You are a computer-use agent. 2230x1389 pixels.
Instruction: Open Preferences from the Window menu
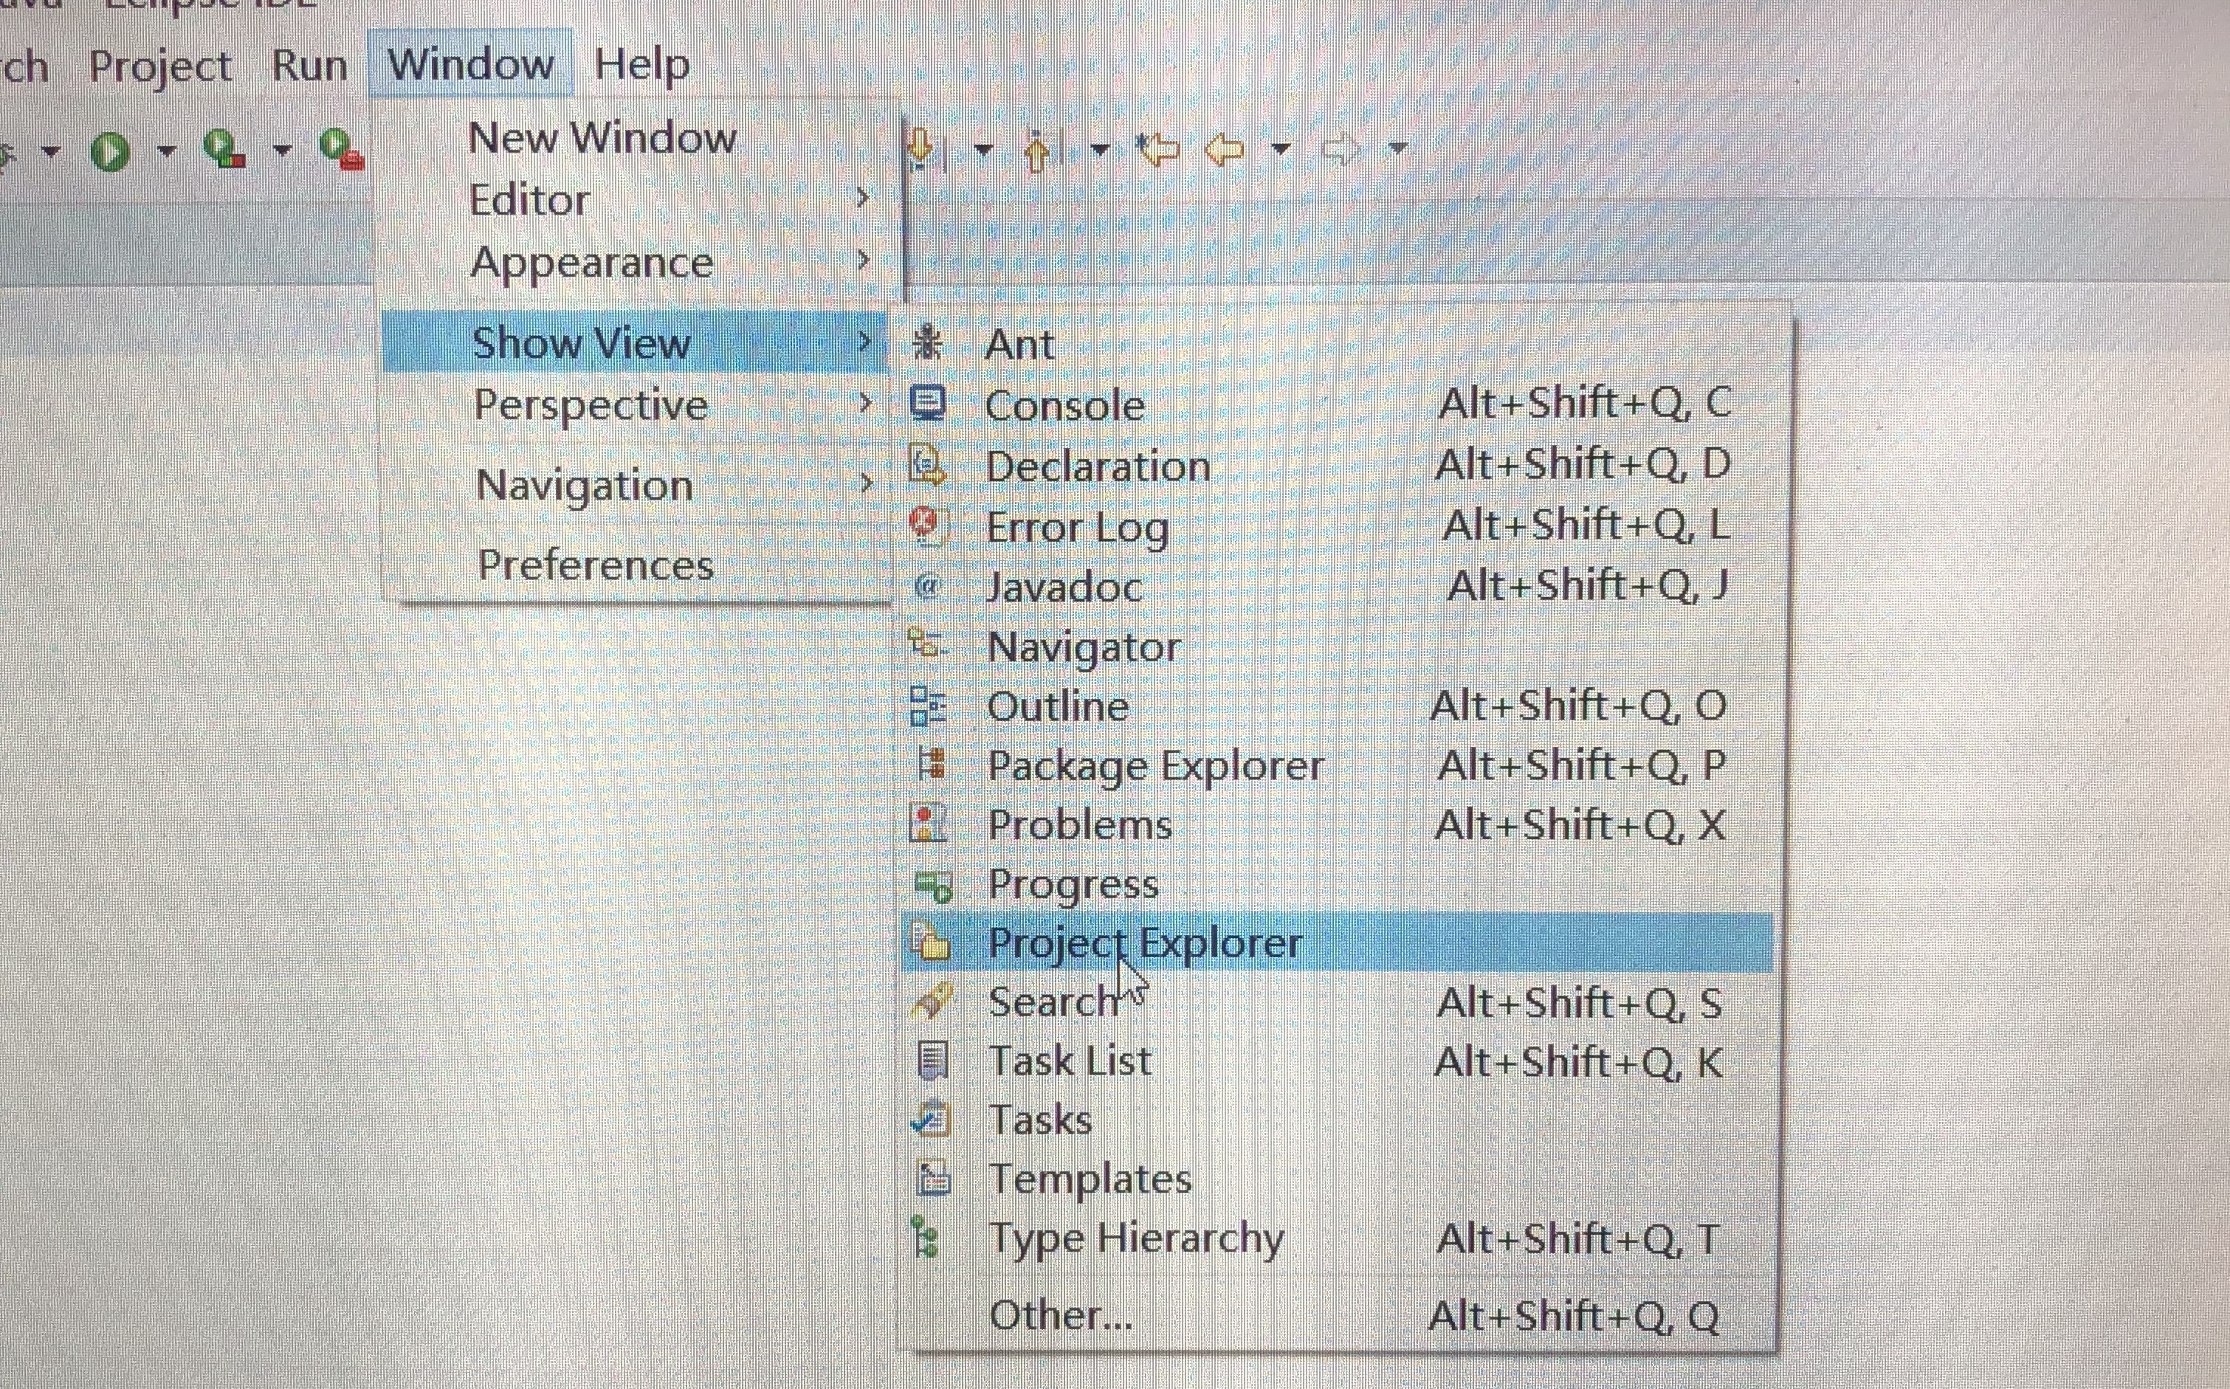(596, 565)
